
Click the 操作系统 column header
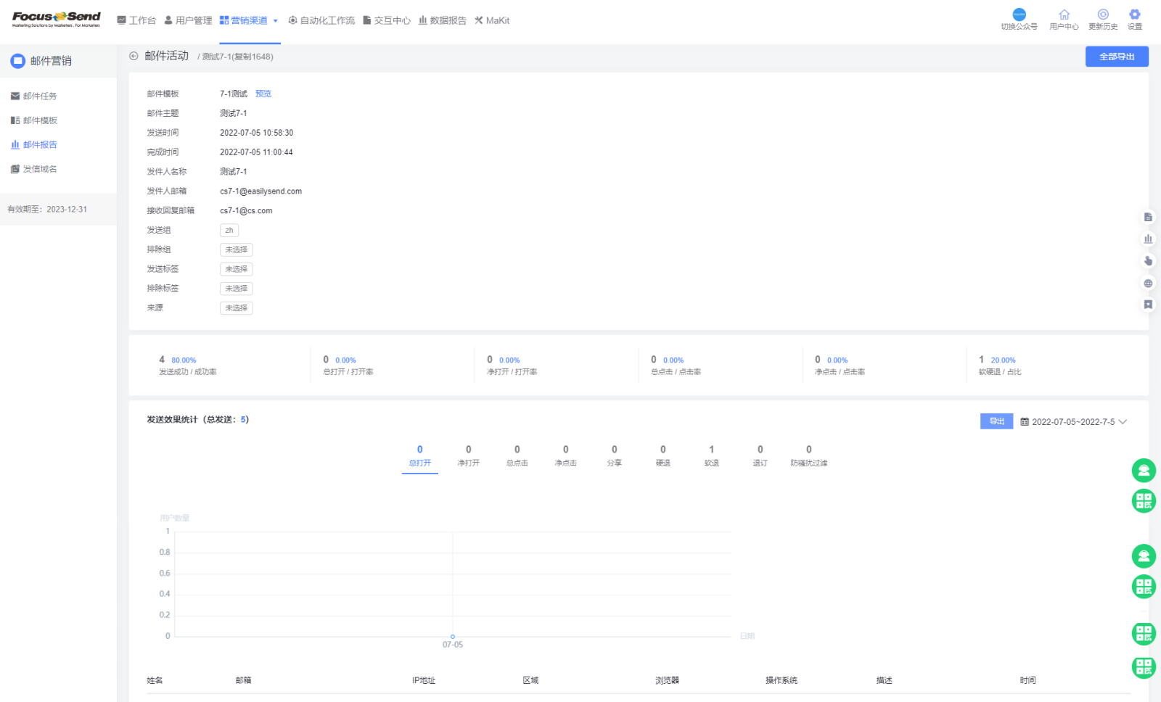coord(781,680)
